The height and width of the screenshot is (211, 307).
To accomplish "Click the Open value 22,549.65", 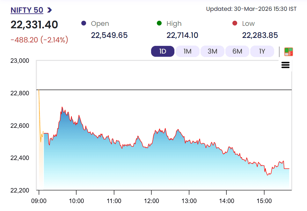I will pos(109,35).
